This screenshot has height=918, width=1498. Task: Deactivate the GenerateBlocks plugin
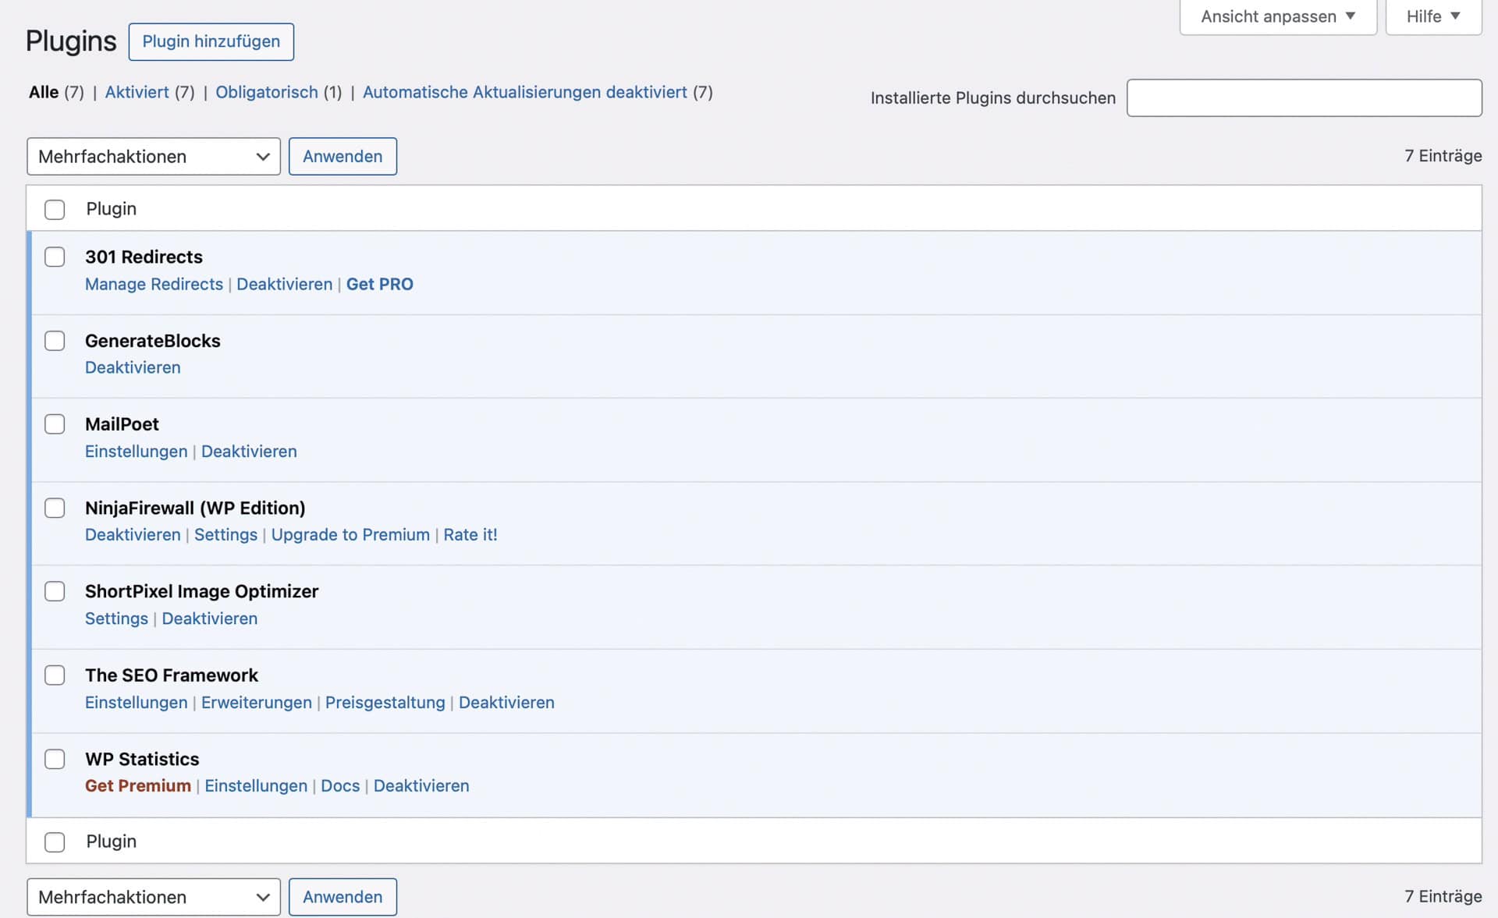pyautogui.click(x=133, y=367)
